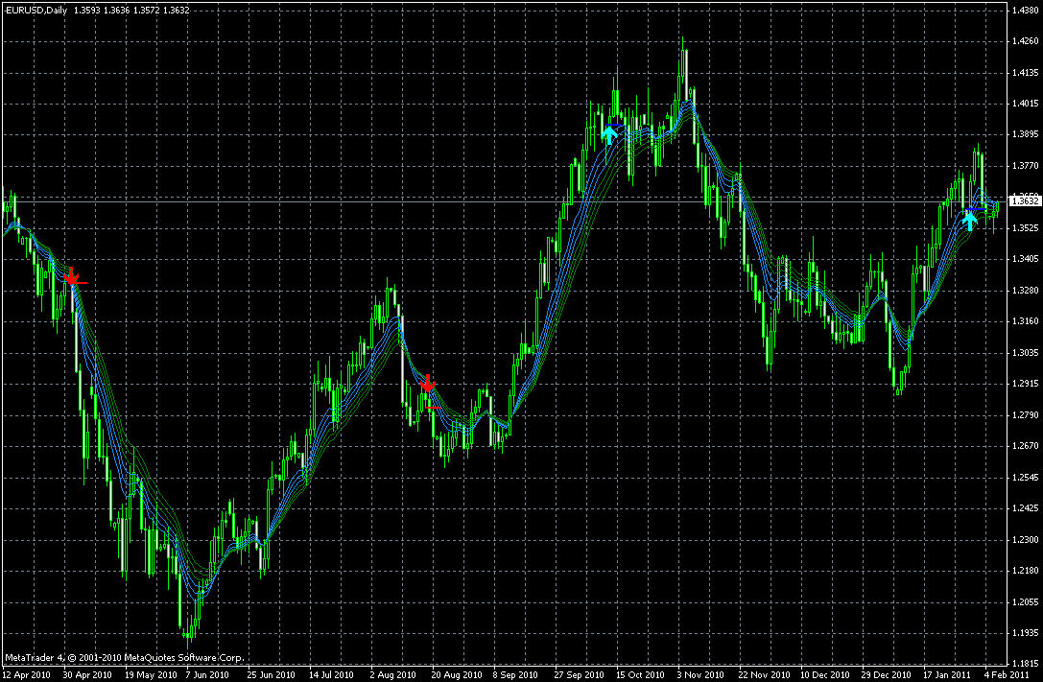Click the 1.2915 price scale label
This screenshot has height=682, width=1043.
click(x=1025, y=384)
